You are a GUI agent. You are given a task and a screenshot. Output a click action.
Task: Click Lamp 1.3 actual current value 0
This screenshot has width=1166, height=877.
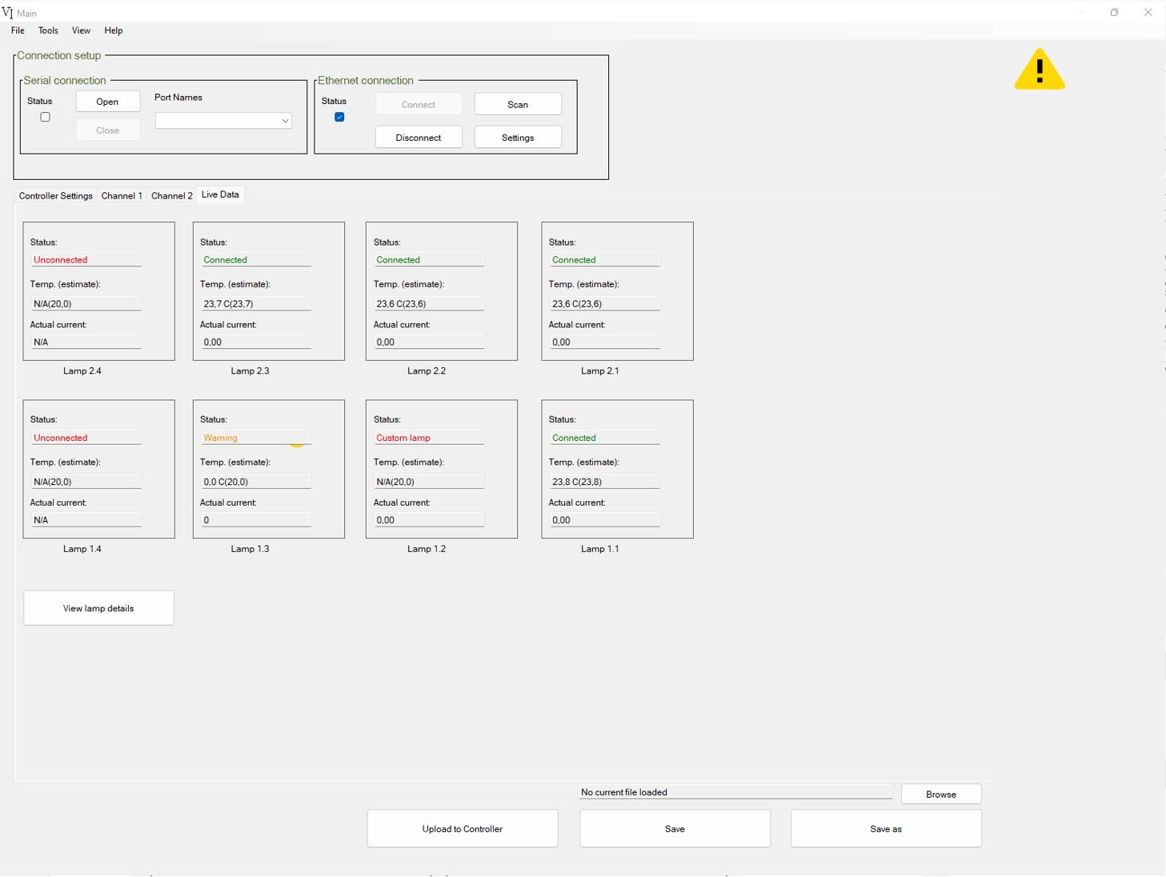(255, 520)
